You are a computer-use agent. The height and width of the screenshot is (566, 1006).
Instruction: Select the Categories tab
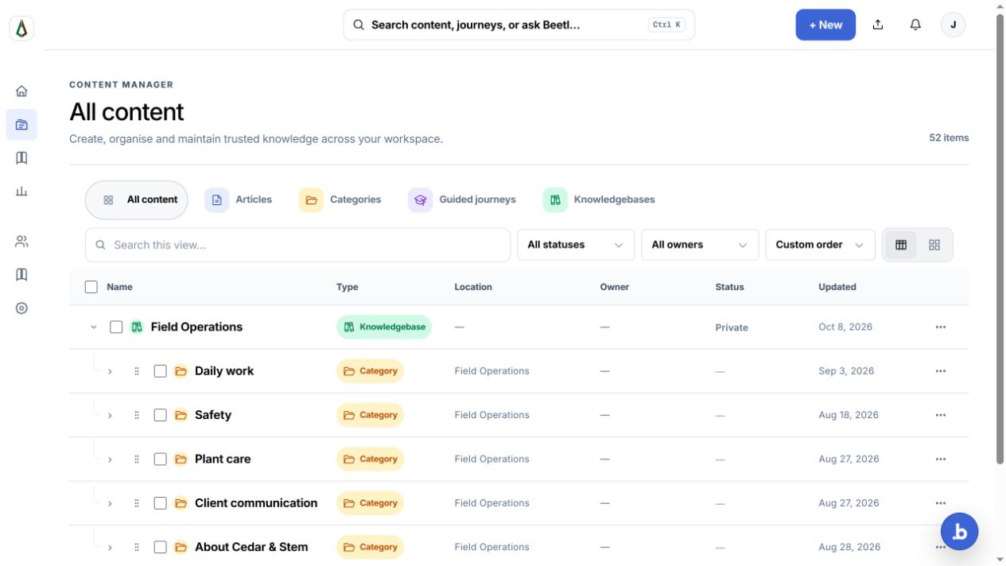coord(340,200)
